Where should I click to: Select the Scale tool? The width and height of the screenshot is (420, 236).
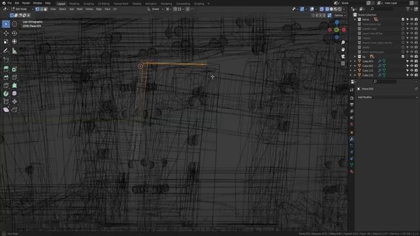tap(6, 41)
